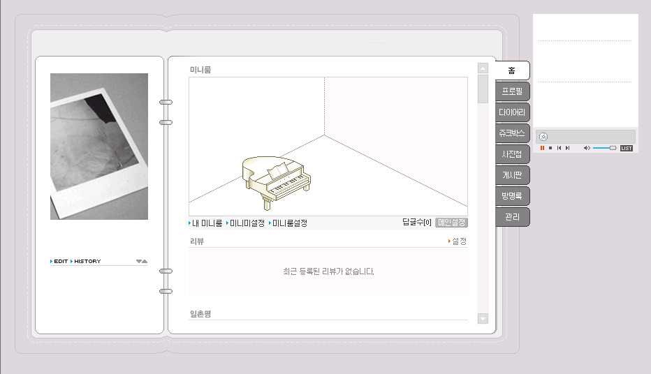This screenshot has height=374, width=651.
Task: Pause the music player
Action: click(x=542, y=148)
